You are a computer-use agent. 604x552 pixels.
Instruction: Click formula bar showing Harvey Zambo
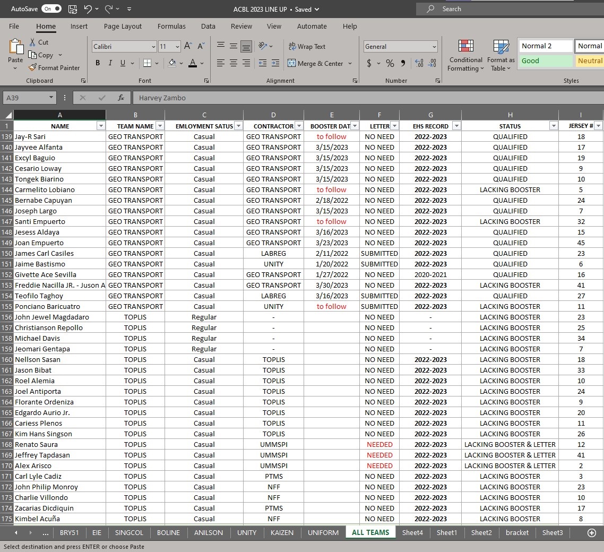pos(368,98)
